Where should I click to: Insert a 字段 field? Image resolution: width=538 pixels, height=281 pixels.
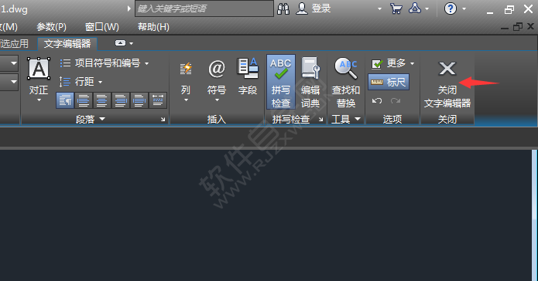point(248,76)
